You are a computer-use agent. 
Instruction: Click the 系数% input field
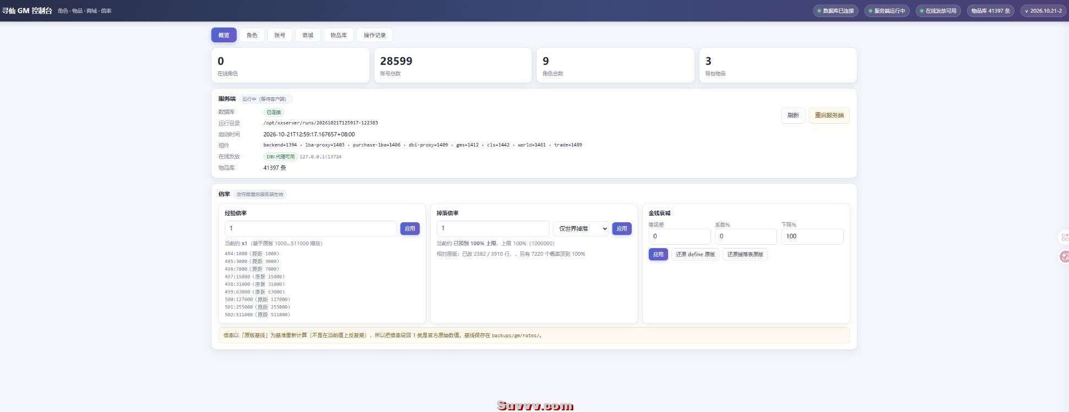746,237
